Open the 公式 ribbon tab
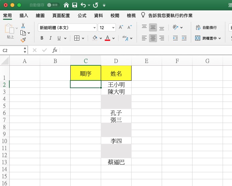Image resolution: width=232 pixels, height=186 pixels. pos(82,15)
